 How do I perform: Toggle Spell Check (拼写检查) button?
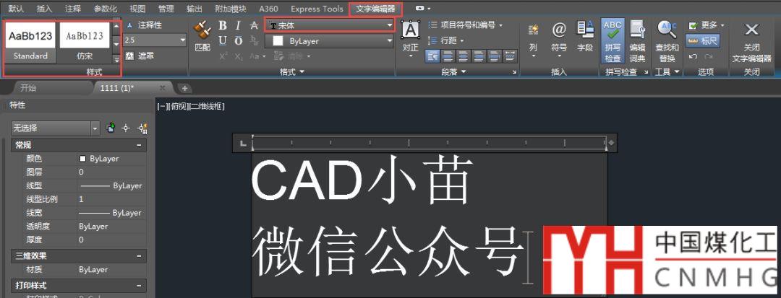(x=613, y=40)
